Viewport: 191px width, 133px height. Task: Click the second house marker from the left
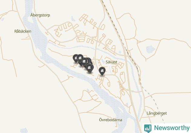(x=80, y=58)
